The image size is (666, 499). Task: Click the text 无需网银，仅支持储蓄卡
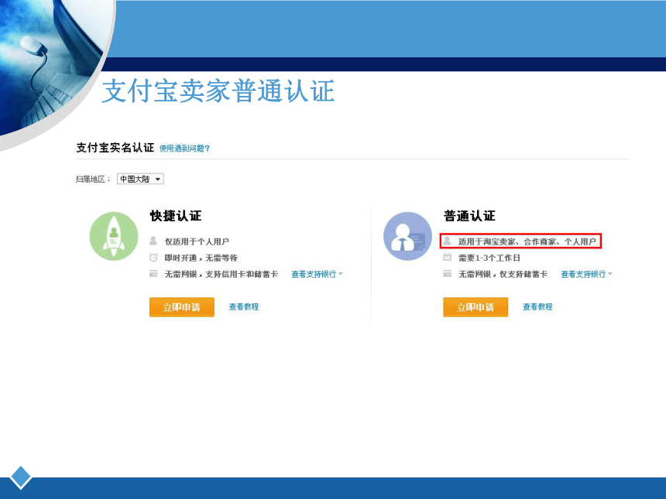pyautogui.click(x=503, y=274)
